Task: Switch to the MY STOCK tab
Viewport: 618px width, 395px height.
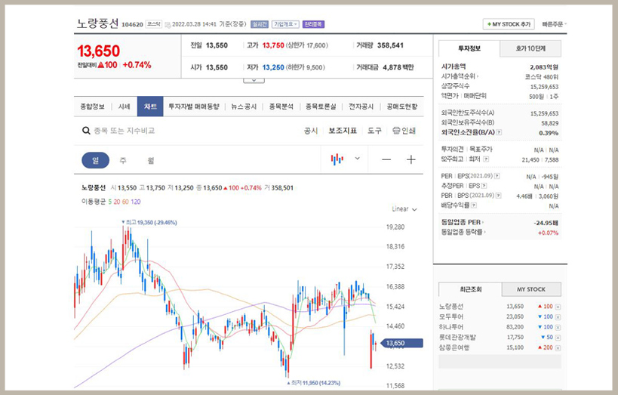Action: (531, 289)
